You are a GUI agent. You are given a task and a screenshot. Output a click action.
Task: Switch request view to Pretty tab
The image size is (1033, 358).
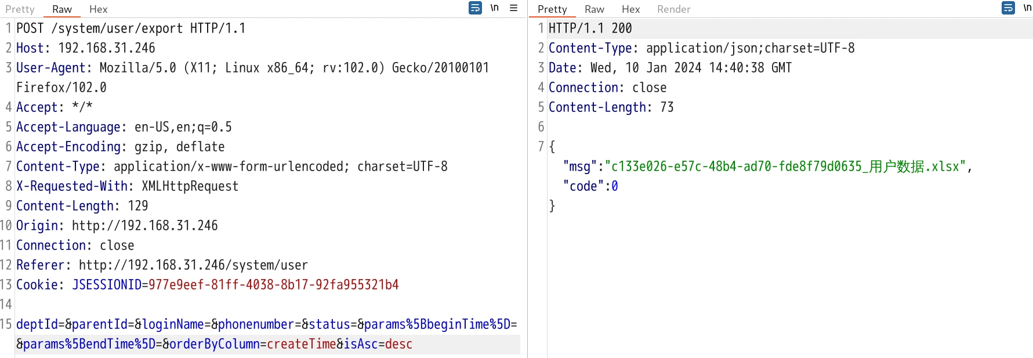point(20,9)
